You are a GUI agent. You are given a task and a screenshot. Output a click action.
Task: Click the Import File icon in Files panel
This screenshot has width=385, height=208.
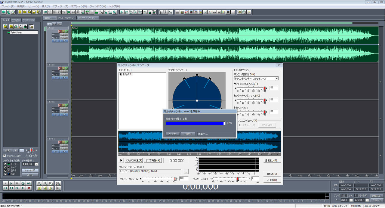click(5, 26)
